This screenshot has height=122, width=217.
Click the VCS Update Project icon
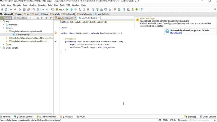point(93,9)
